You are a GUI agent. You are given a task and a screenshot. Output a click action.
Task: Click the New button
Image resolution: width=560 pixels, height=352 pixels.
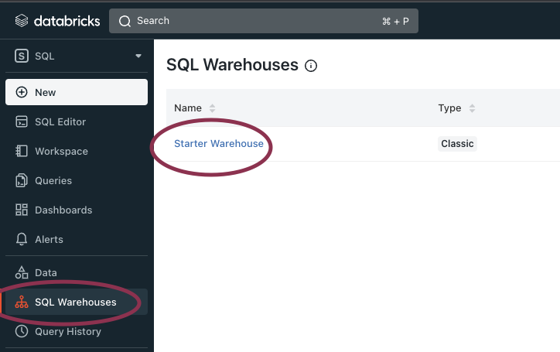coord(77,92)
